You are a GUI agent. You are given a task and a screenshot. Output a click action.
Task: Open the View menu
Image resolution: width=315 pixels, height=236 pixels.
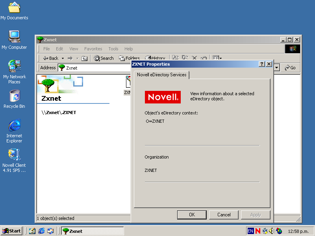[x=74, y=49]
